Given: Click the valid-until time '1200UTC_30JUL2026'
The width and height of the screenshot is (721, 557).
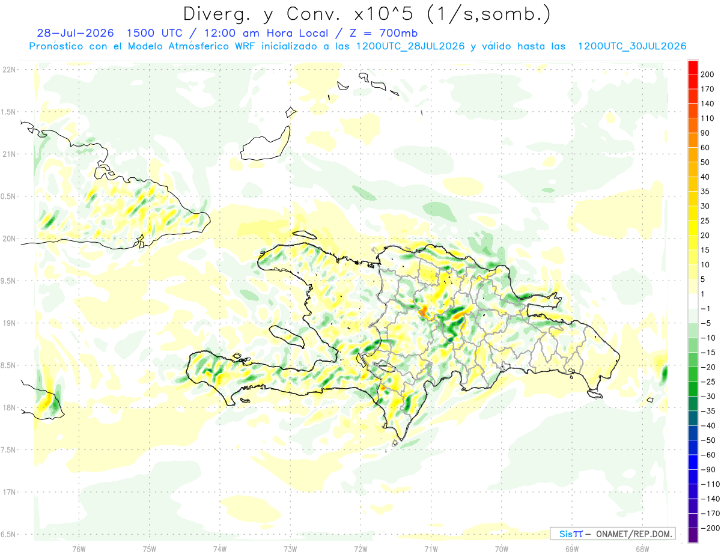Looking at the screenshot, I should pyautogui.click(x=631, y=46).
